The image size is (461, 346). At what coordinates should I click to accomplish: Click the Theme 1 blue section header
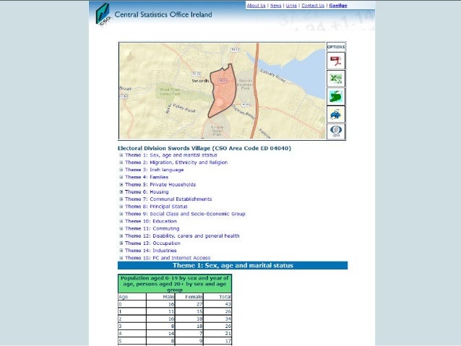pos(233,265)
